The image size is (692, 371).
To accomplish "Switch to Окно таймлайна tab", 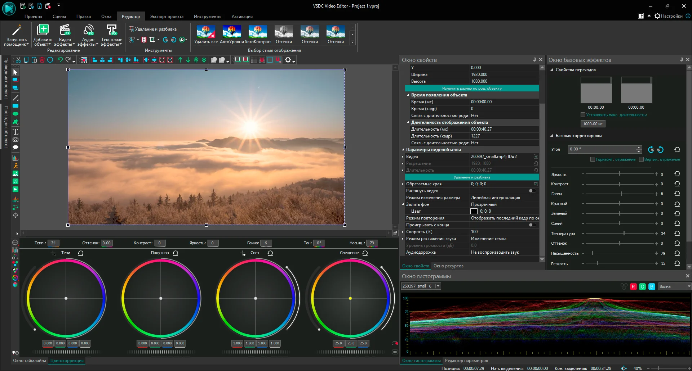I will 30,361.
